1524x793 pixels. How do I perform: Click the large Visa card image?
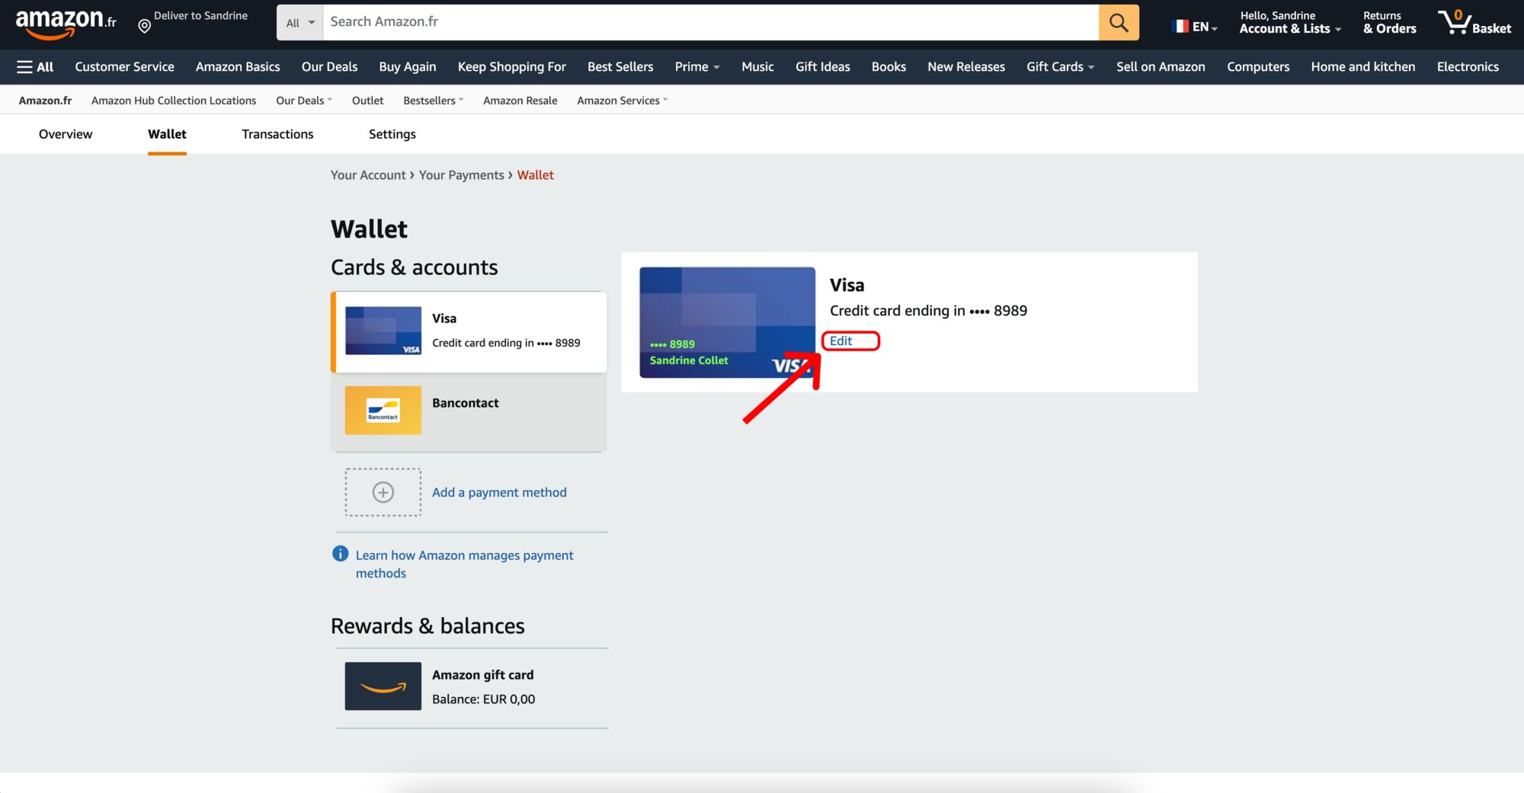point(727,322)
